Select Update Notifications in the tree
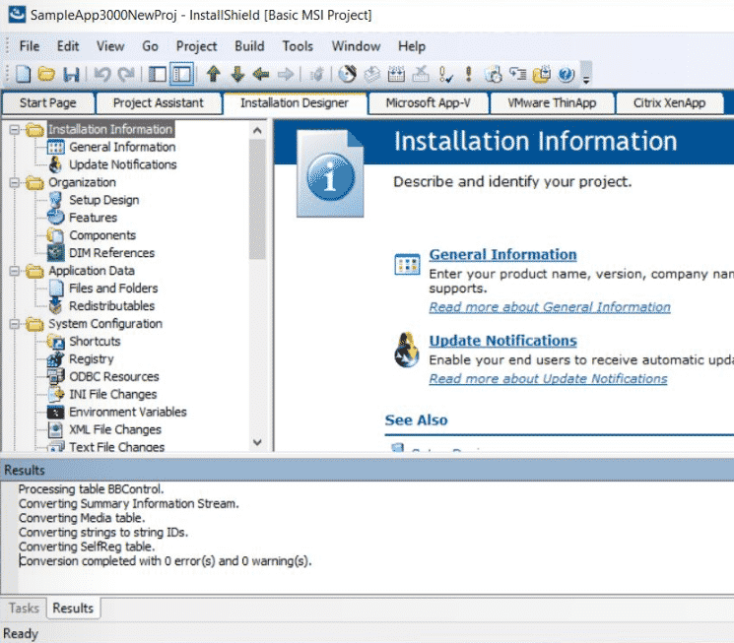Screen dimensions: 734x643 click(x=122, y=164)
